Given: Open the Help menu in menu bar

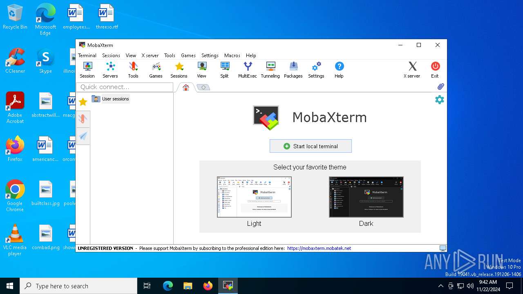Looking at the screenshot, I should tap(251, 56).
